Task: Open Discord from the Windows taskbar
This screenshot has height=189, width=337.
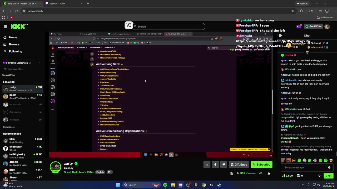Action: click(x=181, y=185)
